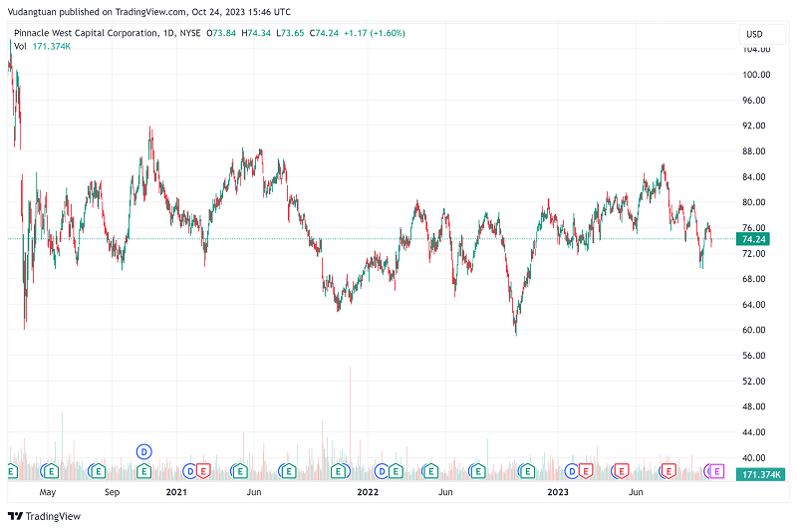This screenshot has width=797, height=530.
Task: Click the 171.374K volume axis label
Action: click(759, 474)
